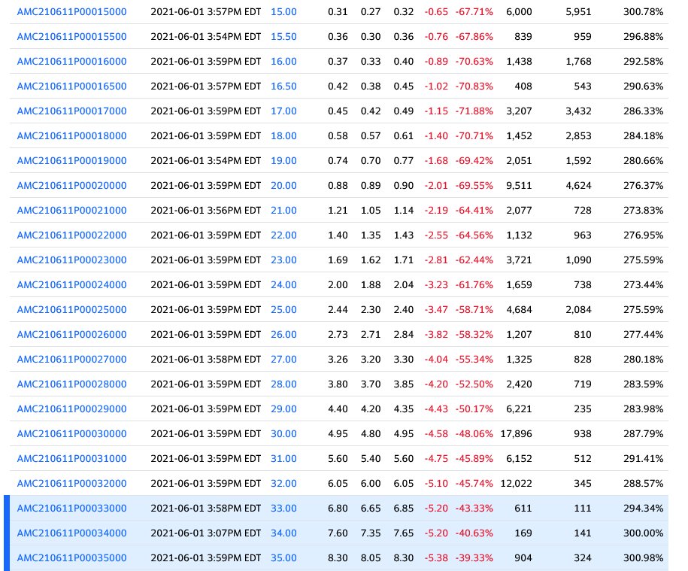Open strike price 35.00
The width and height of the screenshot is (688, 571).
click(x=283, y=557)
